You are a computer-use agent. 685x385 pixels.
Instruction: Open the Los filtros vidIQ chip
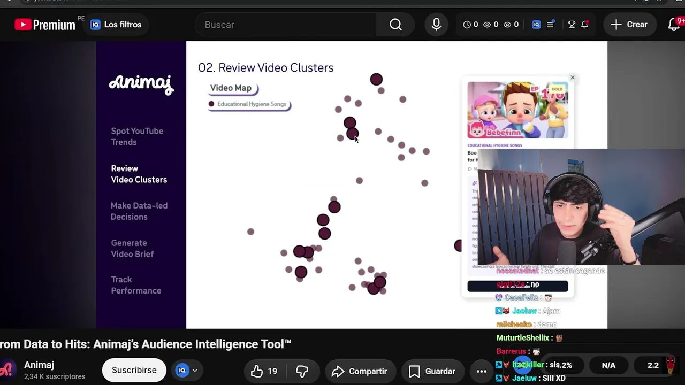(116, 25)
